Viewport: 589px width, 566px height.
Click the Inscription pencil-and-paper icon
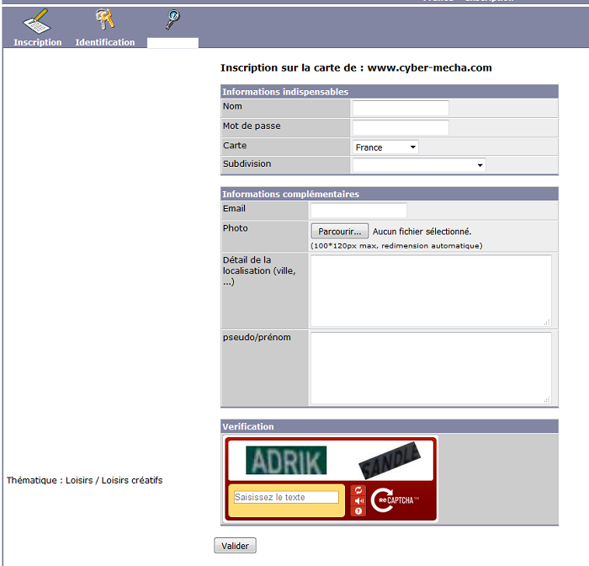36,21
